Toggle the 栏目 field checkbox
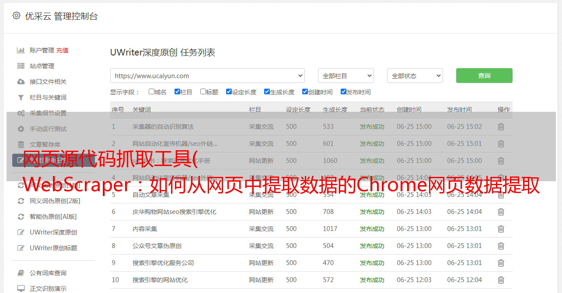 (177, 92)
